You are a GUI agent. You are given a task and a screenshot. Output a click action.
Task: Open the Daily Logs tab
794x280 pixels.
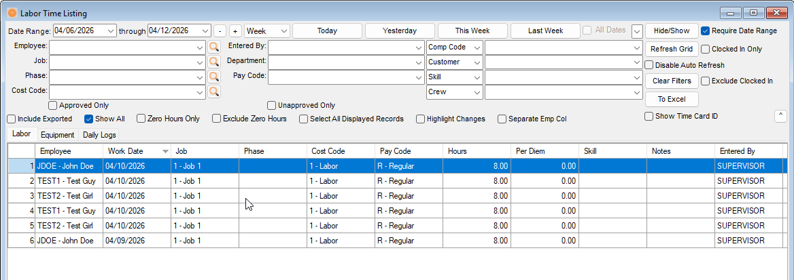(x=99, y=135)
